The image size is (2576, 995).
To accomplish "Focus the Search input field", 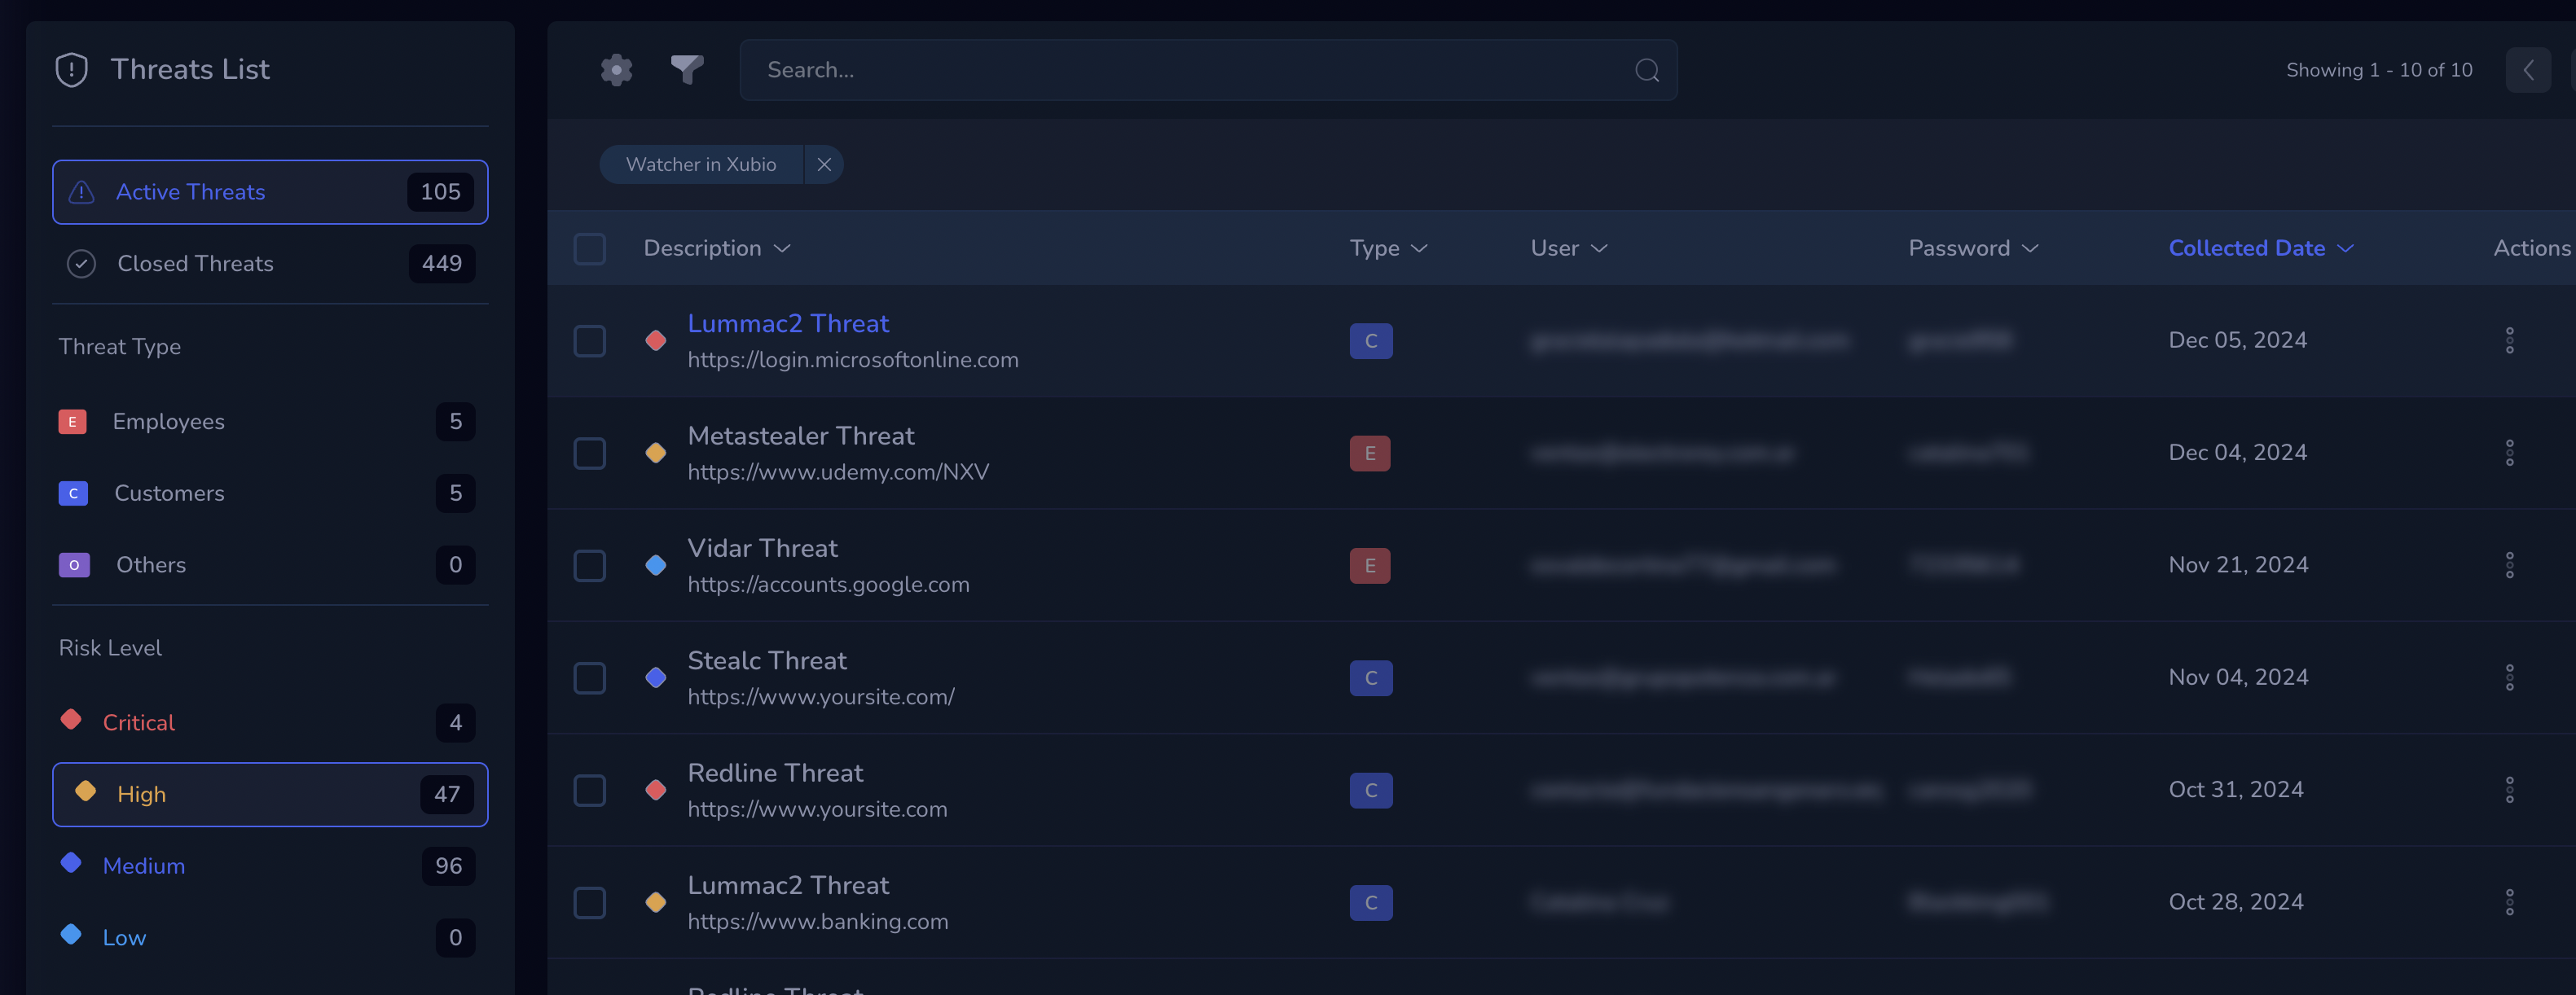I will click(1208, 70).
